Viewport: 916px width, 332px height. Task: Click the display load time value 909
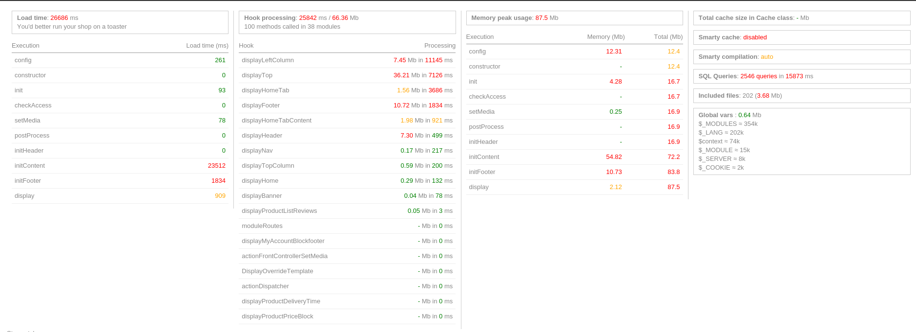[220, 196]
